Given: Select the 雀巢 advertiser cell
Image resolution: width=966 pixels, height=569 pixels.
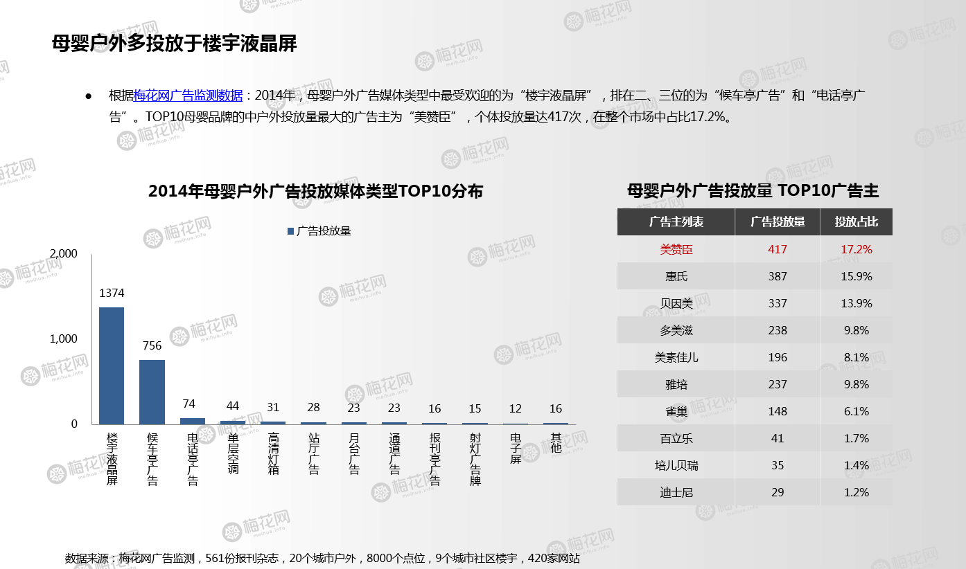Looking at the screenshot, I should [676, 411].
